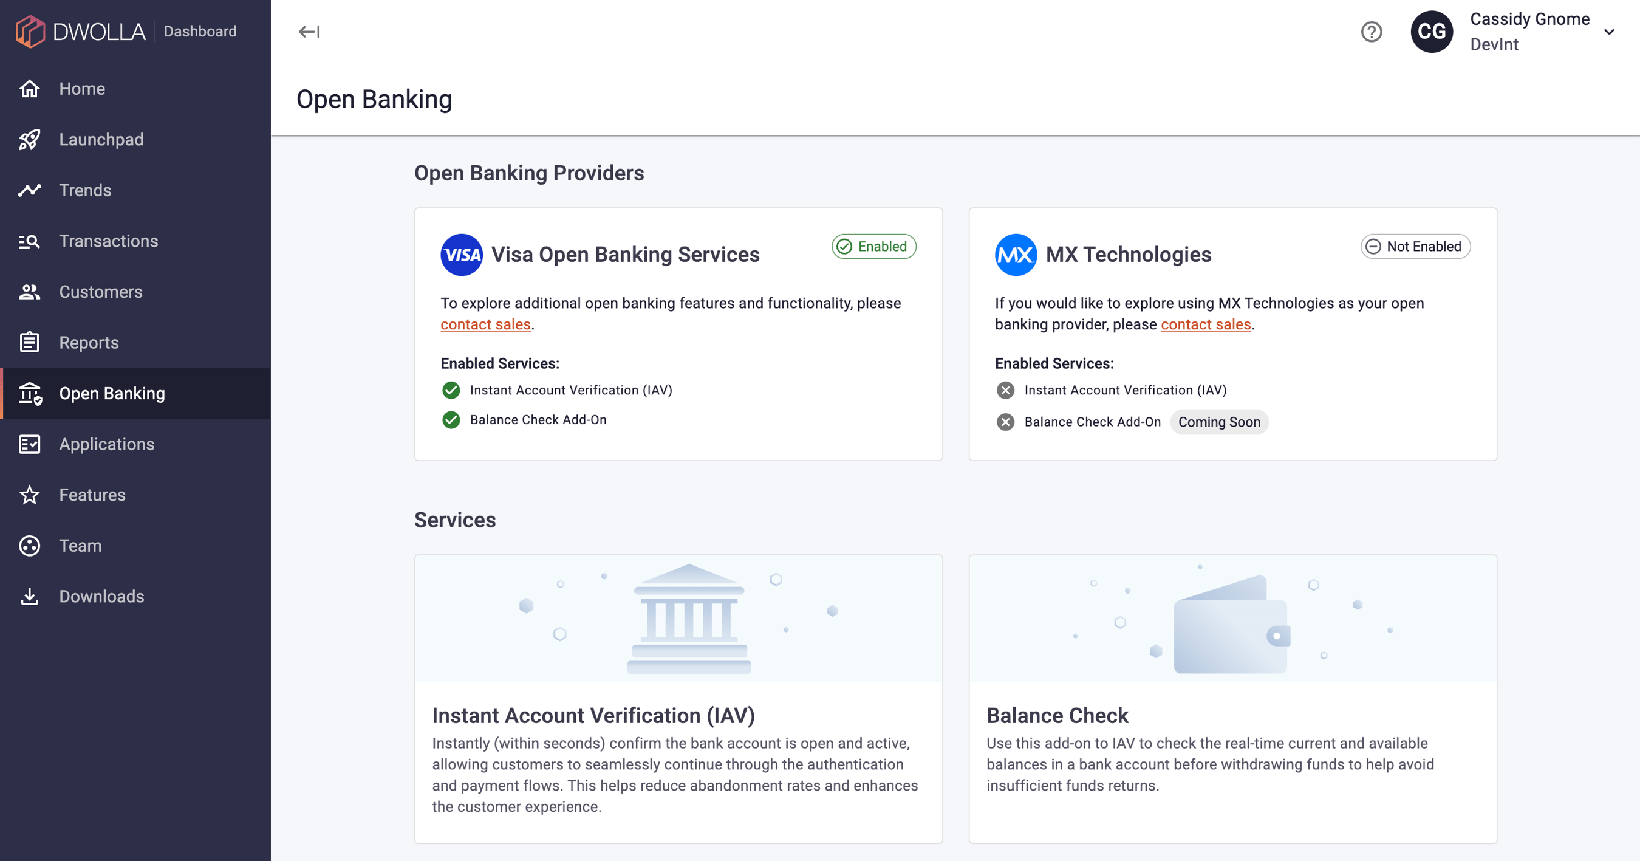Viewport: 1640px width, 861px height.
Task: Click the Not Enabled status badge
Action: pyautogui.click(x=1415, y=247)
